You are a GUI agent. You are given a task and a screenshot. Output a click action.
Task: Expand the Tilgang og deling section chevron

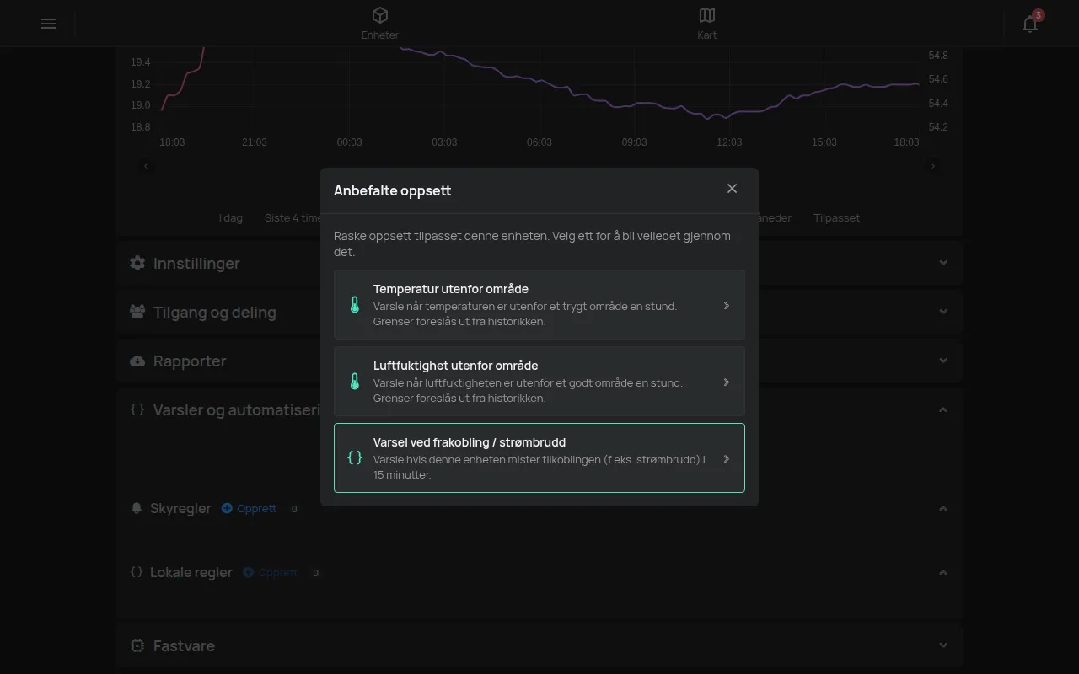click(943, 312)
